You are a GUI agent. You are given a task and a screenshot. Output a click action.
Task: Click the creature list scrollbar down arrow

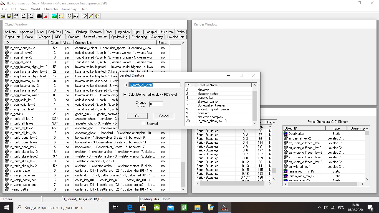tap(255, 123)
